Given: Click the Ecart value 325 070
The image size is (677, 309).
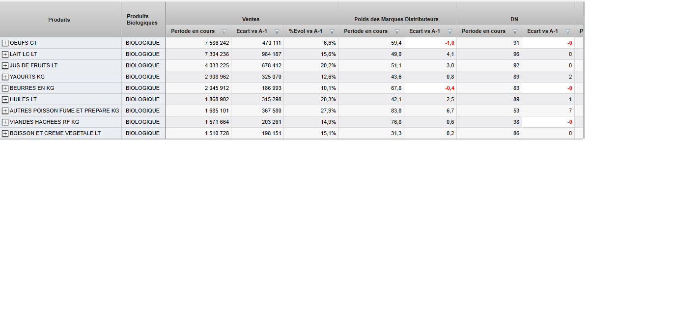Looking at the screenshot, I should (272, 77).
